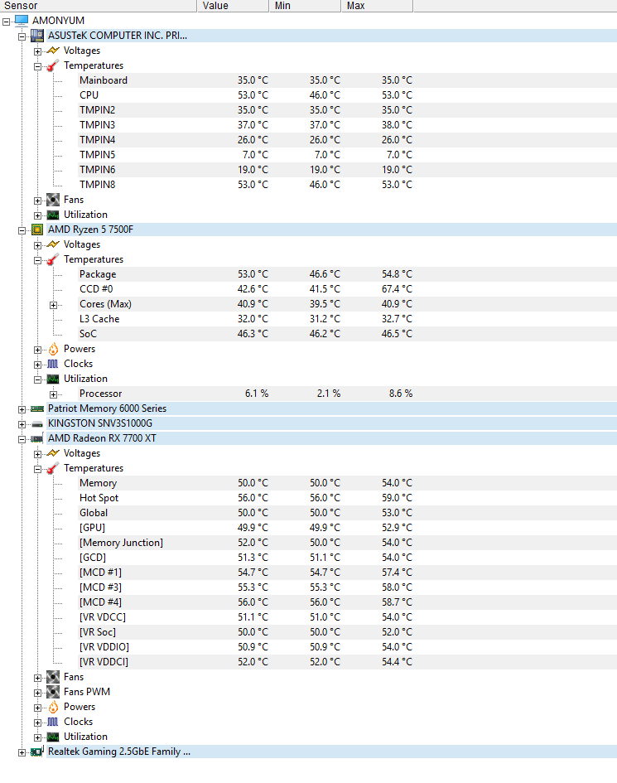Select the [MCD #3] temperature row
The height and width of the screenshot is (783, 617).
point(347,587)
